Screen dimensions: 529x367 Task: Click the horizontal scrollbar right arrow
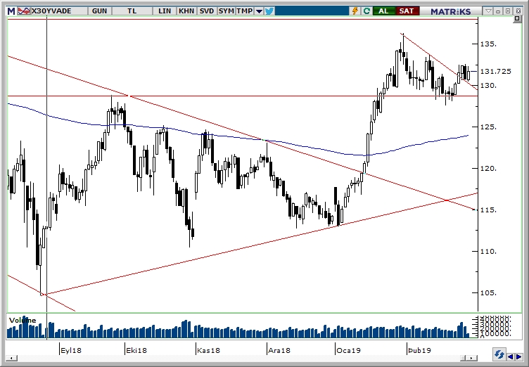pyautogui.click(x=473, y=358)
